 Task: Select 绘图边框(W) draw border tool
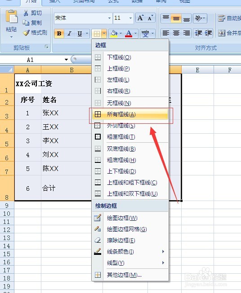coord(130,218)
